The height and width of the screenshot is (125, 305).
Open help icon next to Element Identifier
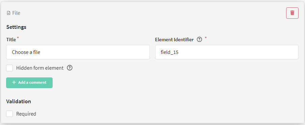199,40
